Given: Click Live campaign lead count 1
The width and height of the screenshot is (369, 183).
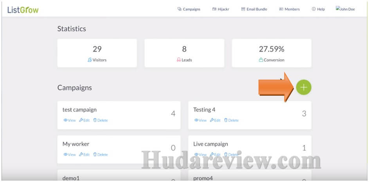Looking at the screenshot, I should pyautogui.click(x=304, y=148).
